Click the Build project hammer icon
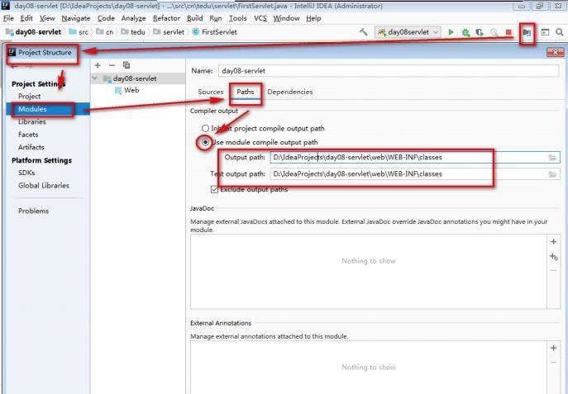Image resolution: width=568 pixels, height=394 pixels. tap(363, 32)
